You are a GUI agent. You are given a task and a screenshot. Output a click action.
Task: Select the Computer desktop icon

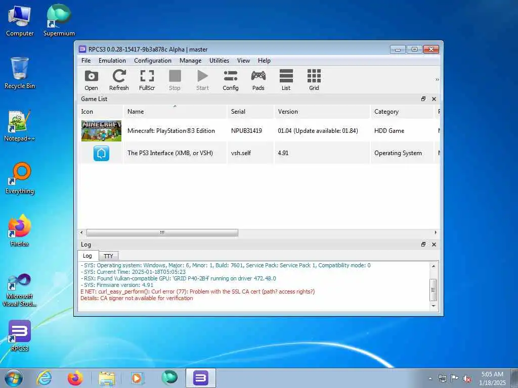click(x=20, y=21)
